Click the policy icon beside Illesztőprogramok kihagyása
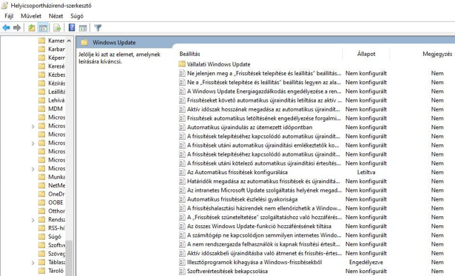Screen dimensions: 455x276 pos(182,262)
